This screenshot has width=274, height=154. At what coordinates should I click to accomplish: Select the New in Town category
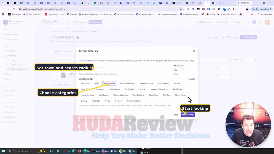click(181, 95)
